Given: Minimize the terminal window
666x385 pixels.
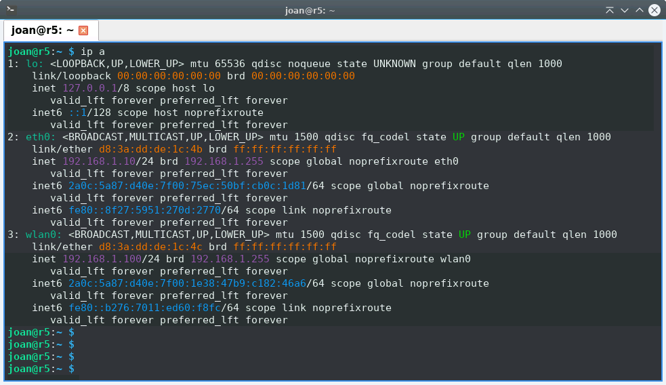Looking at the screenshot, I should pos(624,10).
